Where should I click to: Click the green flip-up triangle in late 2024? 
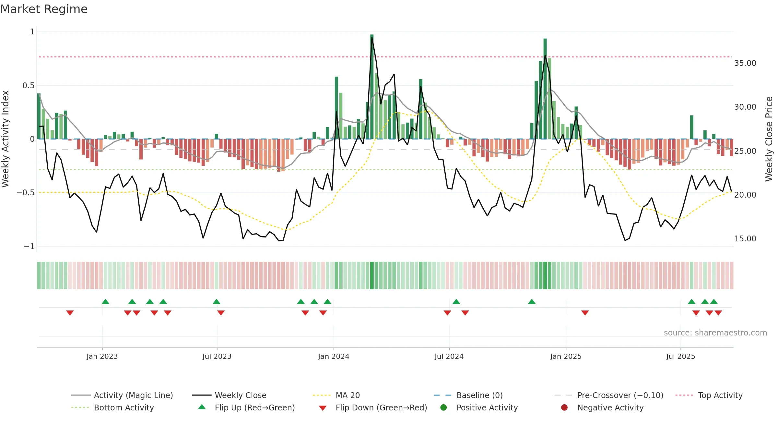(532, 301)
